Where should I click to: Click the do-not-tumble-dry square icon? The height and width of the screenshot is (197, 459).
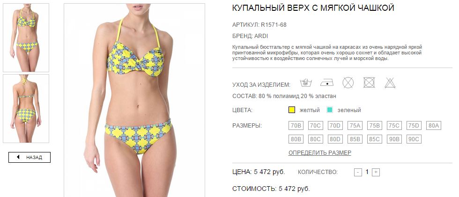tap(369, 83)
